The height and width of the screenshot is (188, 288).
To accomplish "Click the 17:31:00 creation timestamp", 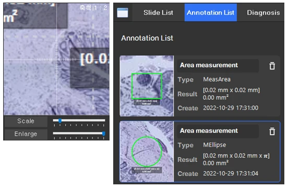I will [231, 108].
